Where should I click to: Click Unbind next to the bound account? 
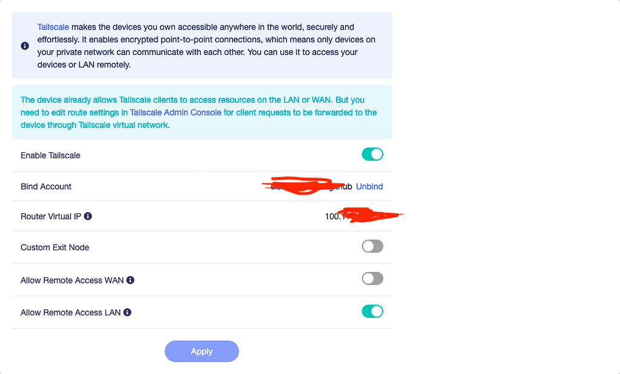pyautogui.click(x=369, y=187)
